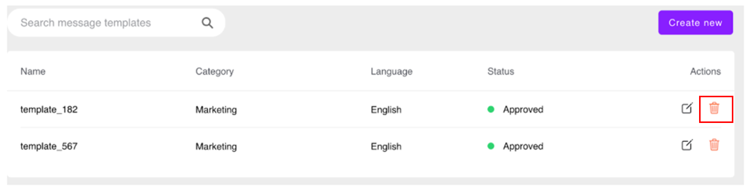The image size is (751, 192).
Task: Delete template_567 with the trash icon
Action: pyautogui.click(x=714, y=145)
